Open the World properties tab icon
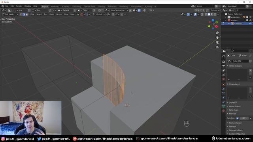 [223, 79]
